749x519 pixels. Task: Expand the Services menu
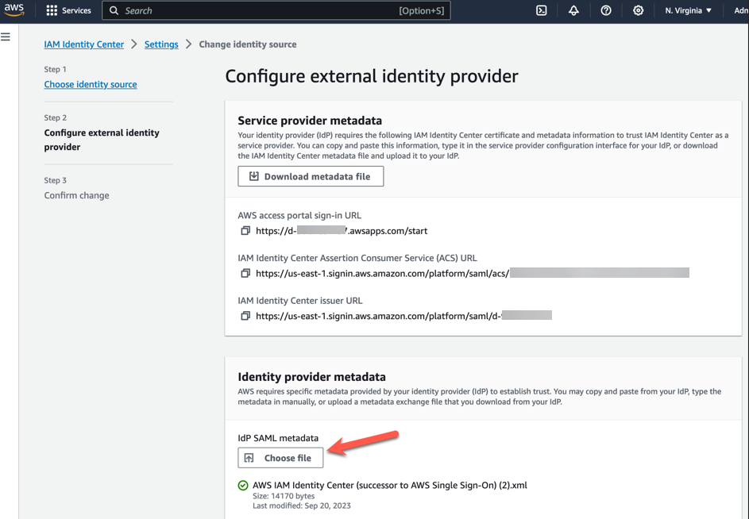point(68,10)
